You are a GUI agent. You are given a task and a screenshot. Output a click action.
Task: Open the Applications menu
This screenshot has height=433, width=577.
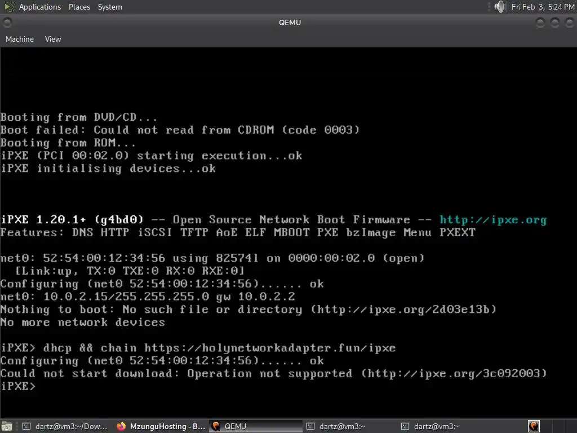coord(40,7)
